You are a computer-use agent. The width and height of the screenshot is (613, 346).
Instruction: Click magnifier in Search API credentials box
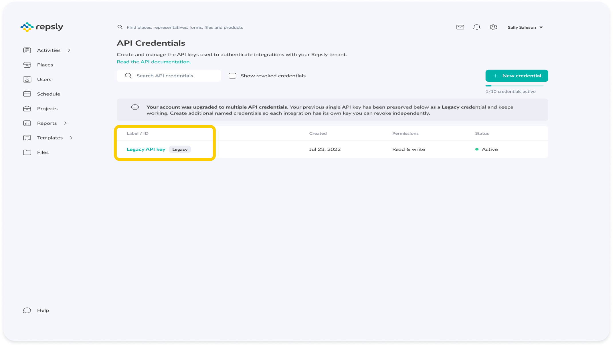pos(128,76)
